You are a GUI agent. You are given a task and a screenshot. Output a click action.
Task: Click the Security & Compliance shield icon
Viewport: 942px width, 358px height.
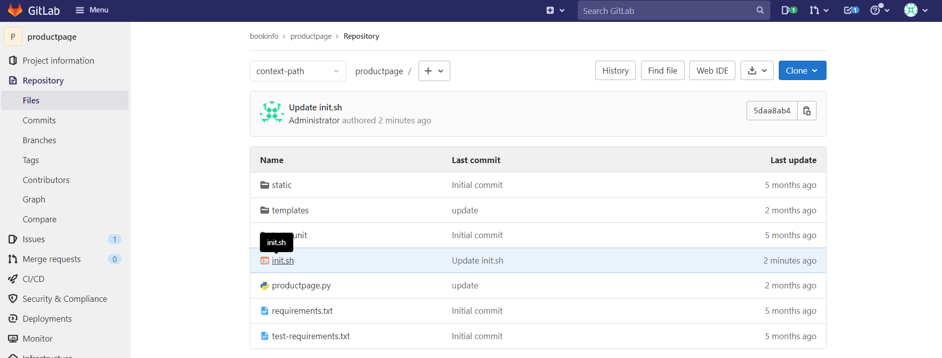tap(13, 299)
